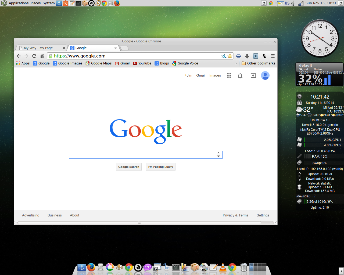344x275 pixels.
Task: Click the tab search icon in address bar
Action: pos(224,56)
